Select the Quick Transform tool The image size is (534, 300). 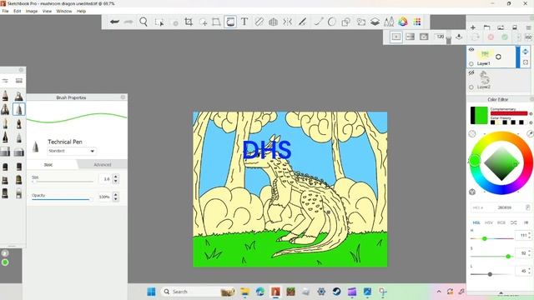point(204,22)
